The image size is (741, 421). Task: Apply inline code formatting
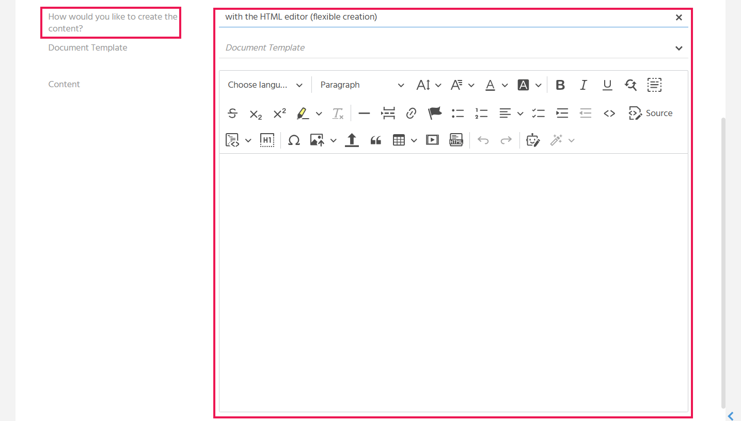(x=609, y=114)
